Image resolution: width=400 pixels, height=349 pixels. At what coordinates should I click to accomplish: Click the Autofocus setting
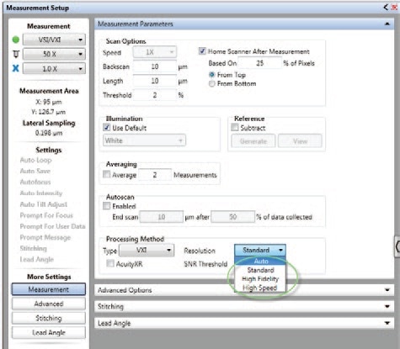pyautogui.click(x=35, y=182)
